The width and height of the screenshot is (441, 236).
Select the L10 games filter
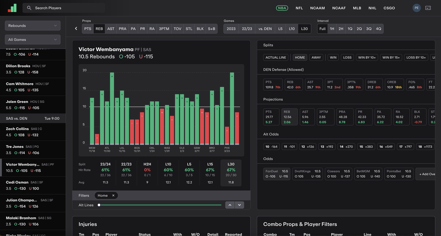pyautogui.click(x=292, y=29)
